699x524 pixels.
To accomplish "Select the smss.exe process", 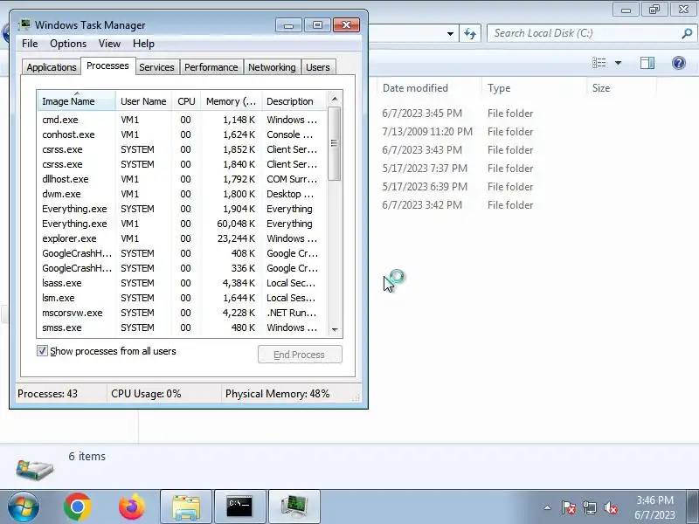I will pos(183,327).
